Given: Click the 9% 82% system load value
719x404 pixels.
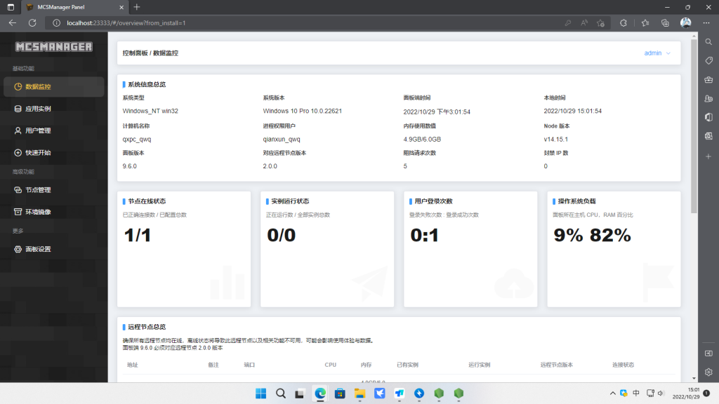Looking at the screenshot, I should pyautogui.click(x=592, y=236).
